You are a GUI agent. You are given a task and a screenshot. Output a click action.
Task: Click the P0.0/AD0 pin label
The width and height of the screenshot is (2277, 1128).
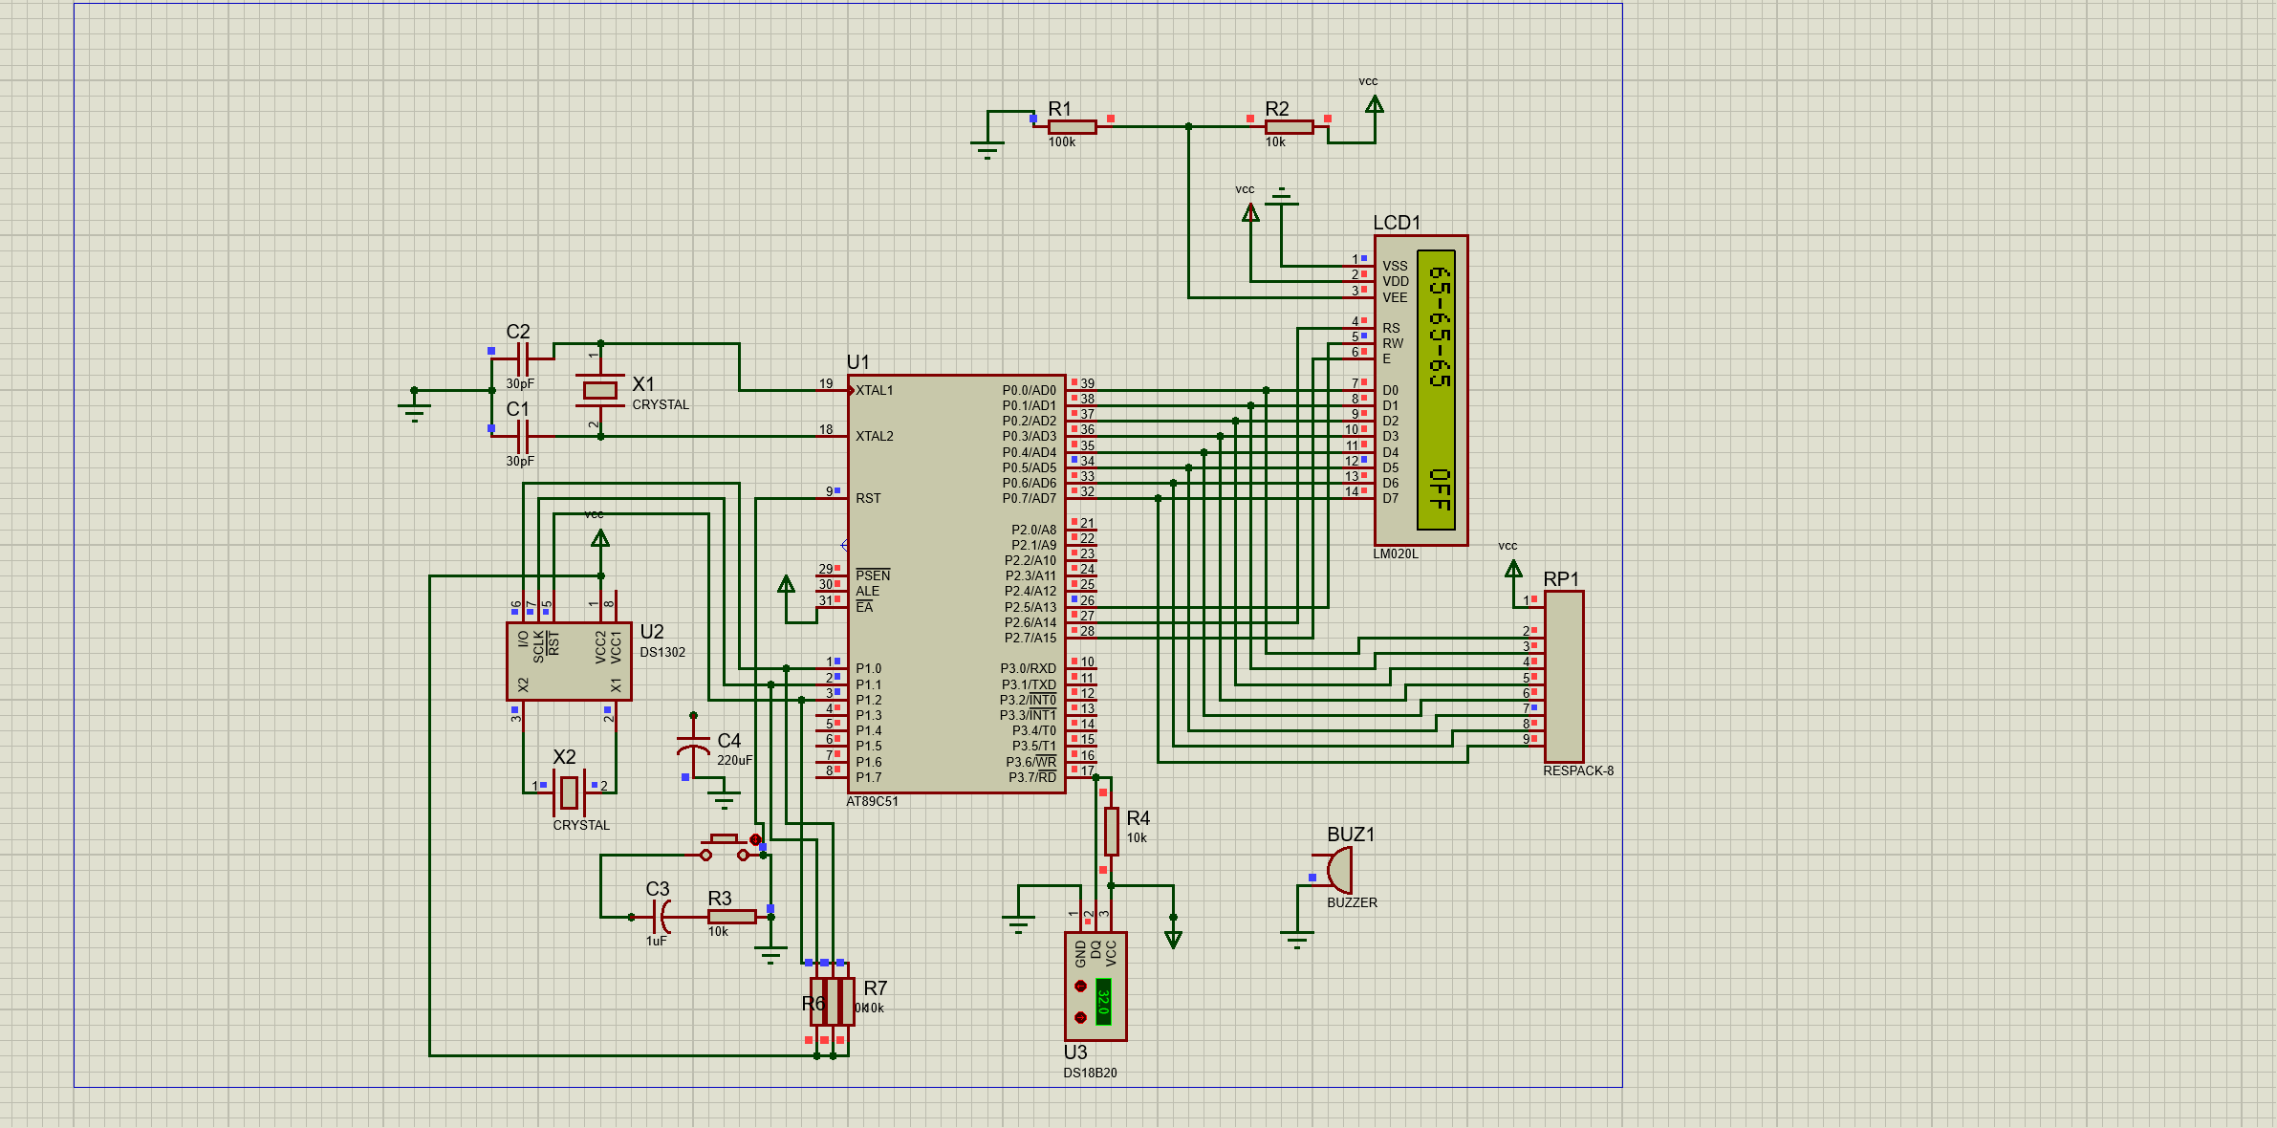click(1030, 391)
